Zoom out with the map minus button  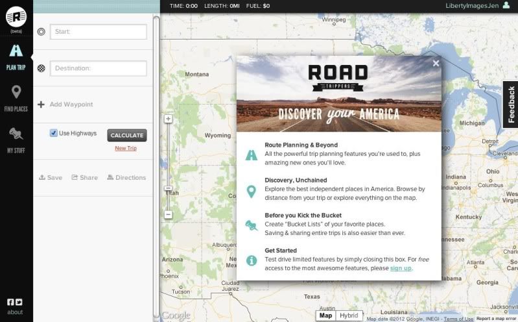click(168, 214)
